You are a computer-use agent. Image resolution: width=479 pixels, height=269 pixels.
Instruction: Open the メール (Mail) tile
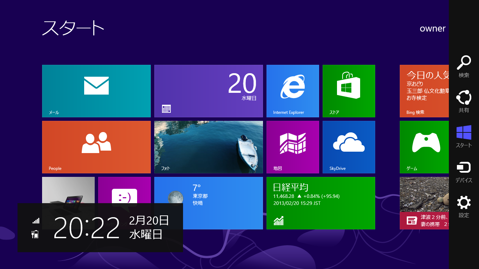(96, 91)
